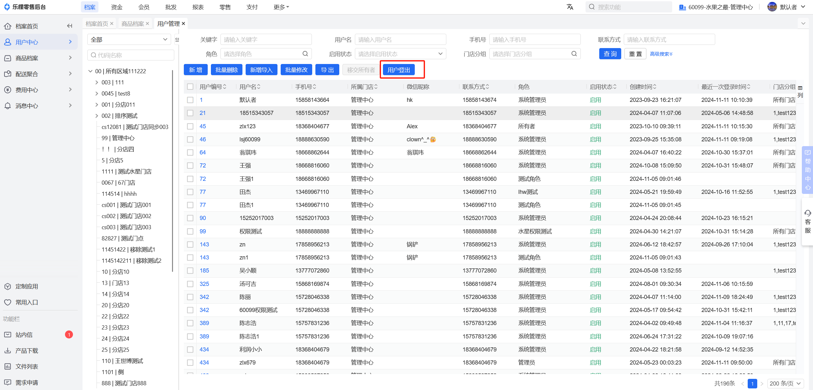
Task: Open 报表 top menu
Action: [198, 7]
